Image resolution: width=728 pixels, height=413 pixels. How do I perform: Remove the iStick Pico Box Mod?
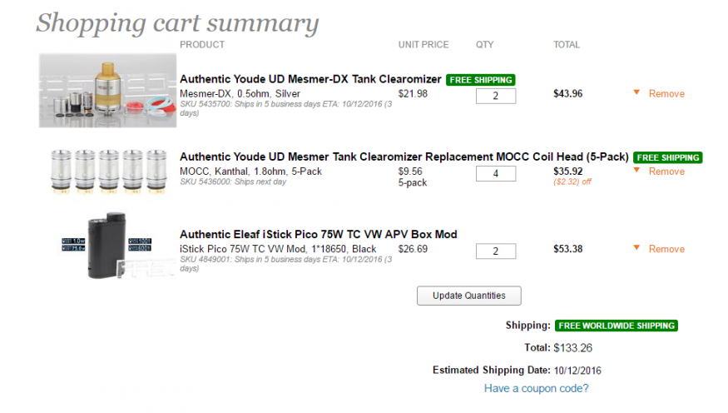point(666,248)
